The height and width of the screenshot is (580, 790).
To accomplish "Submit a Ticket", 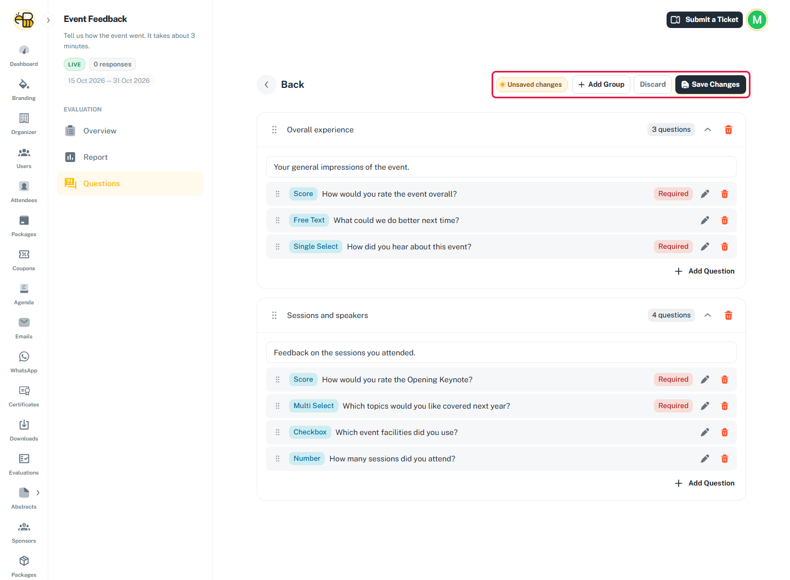I will pyautogui.click(x=704, y=20).
